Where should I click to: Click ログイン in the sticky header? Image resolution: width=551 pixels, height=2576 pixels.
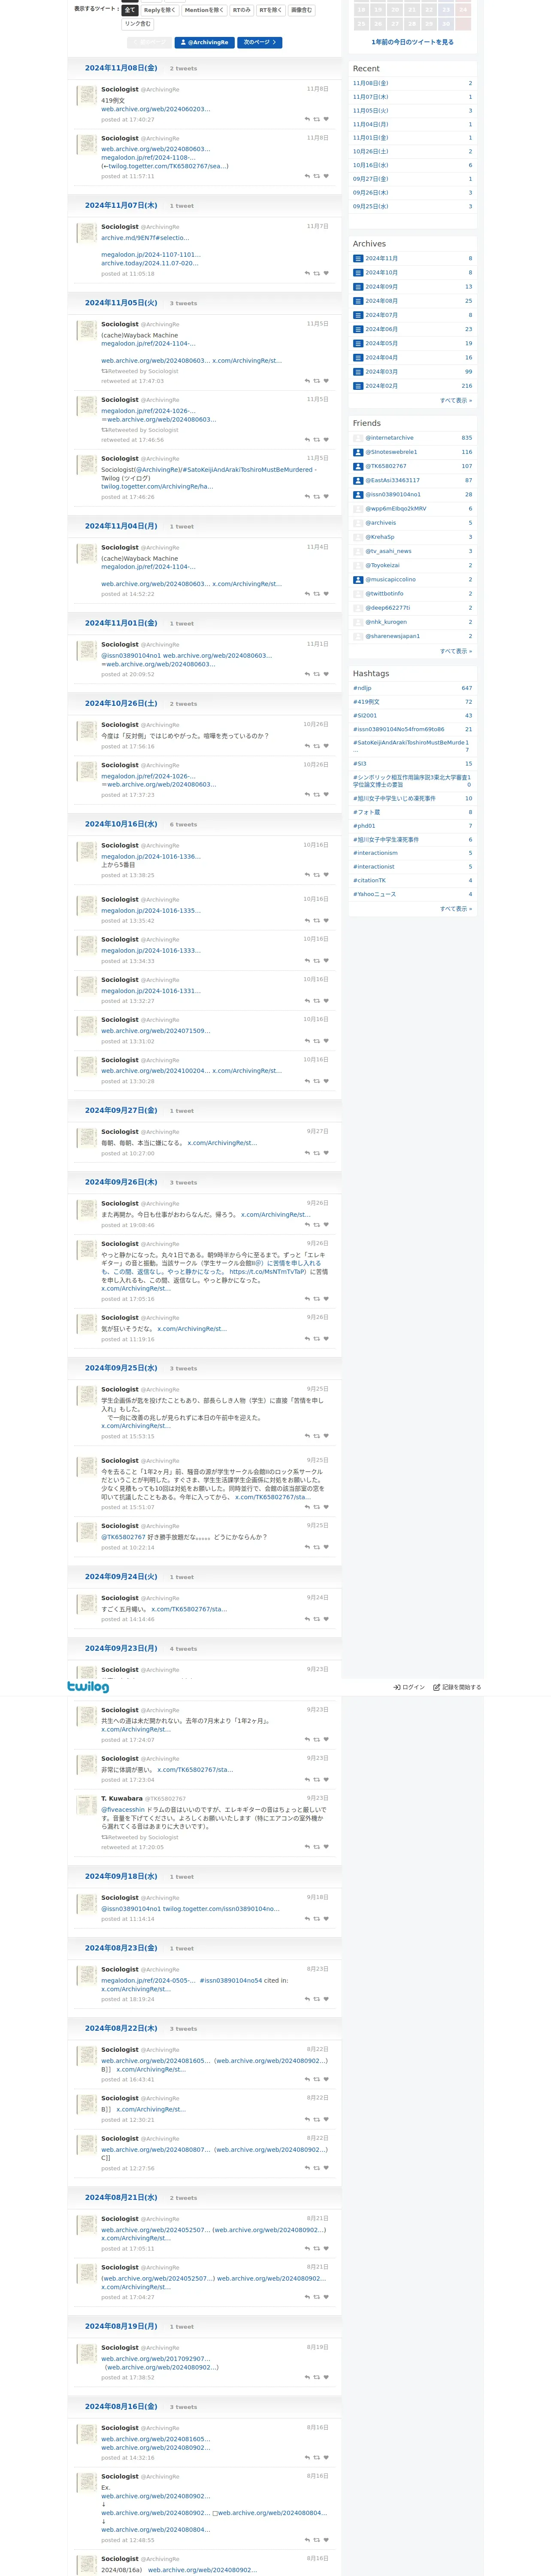coord(409,1687)
